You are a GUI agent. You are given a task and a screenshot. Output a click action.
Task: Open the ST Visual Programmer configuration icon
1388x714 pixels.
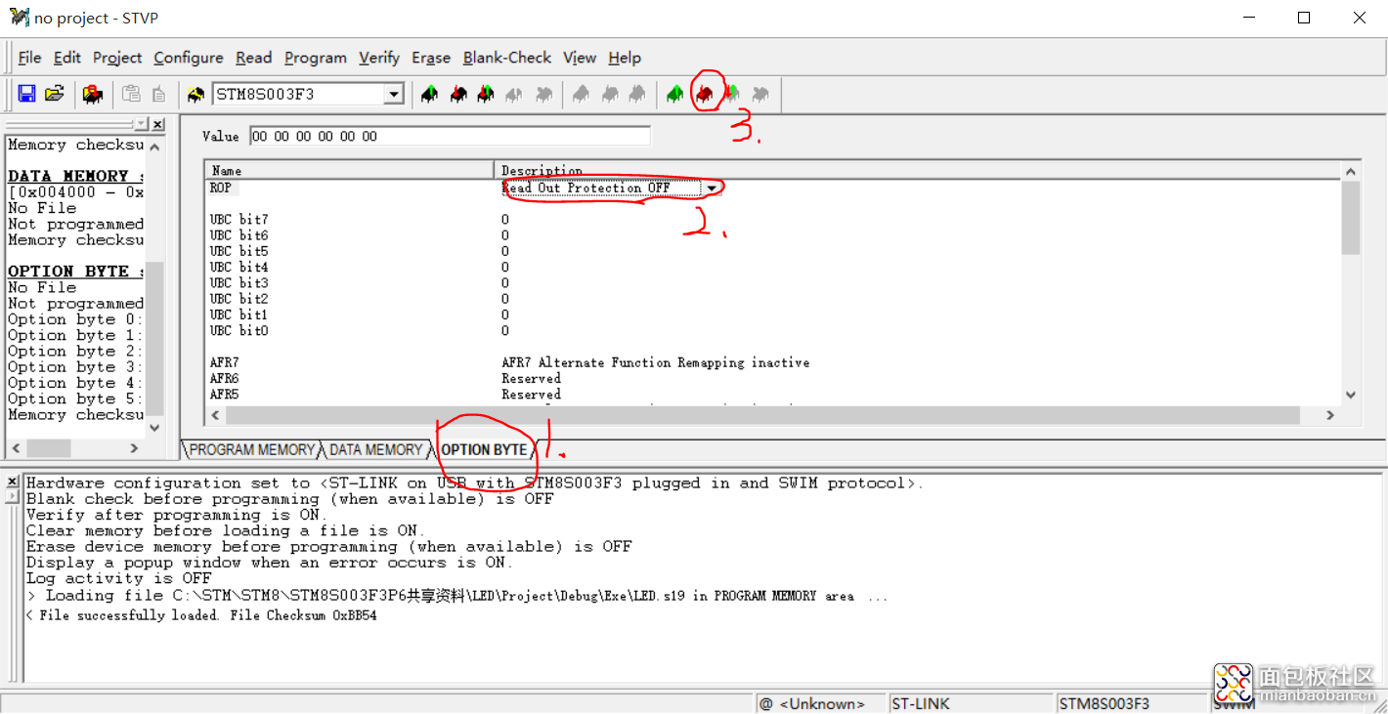point(93,94)
